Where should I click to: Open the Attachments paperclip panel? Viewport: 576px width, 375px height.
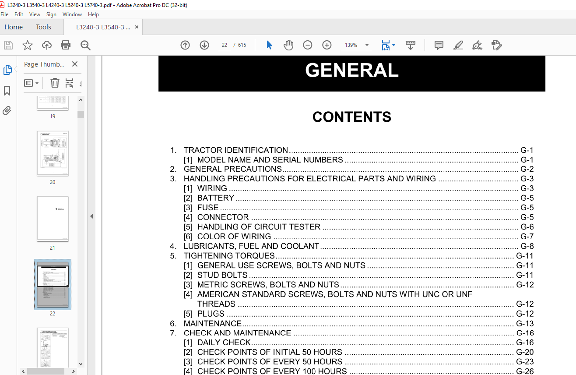click(x=7, y=111)
